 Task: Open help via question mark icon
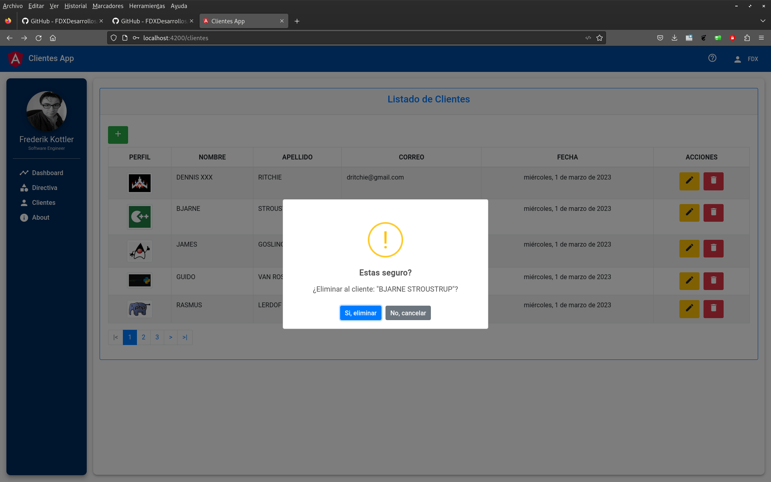(712, 58)
